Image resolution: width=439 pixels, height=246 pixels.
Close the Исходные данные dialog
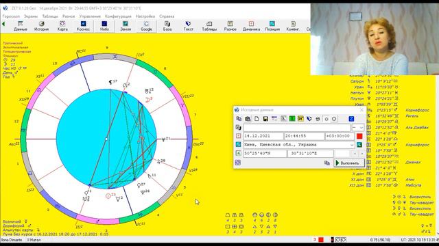pos(361,110)
